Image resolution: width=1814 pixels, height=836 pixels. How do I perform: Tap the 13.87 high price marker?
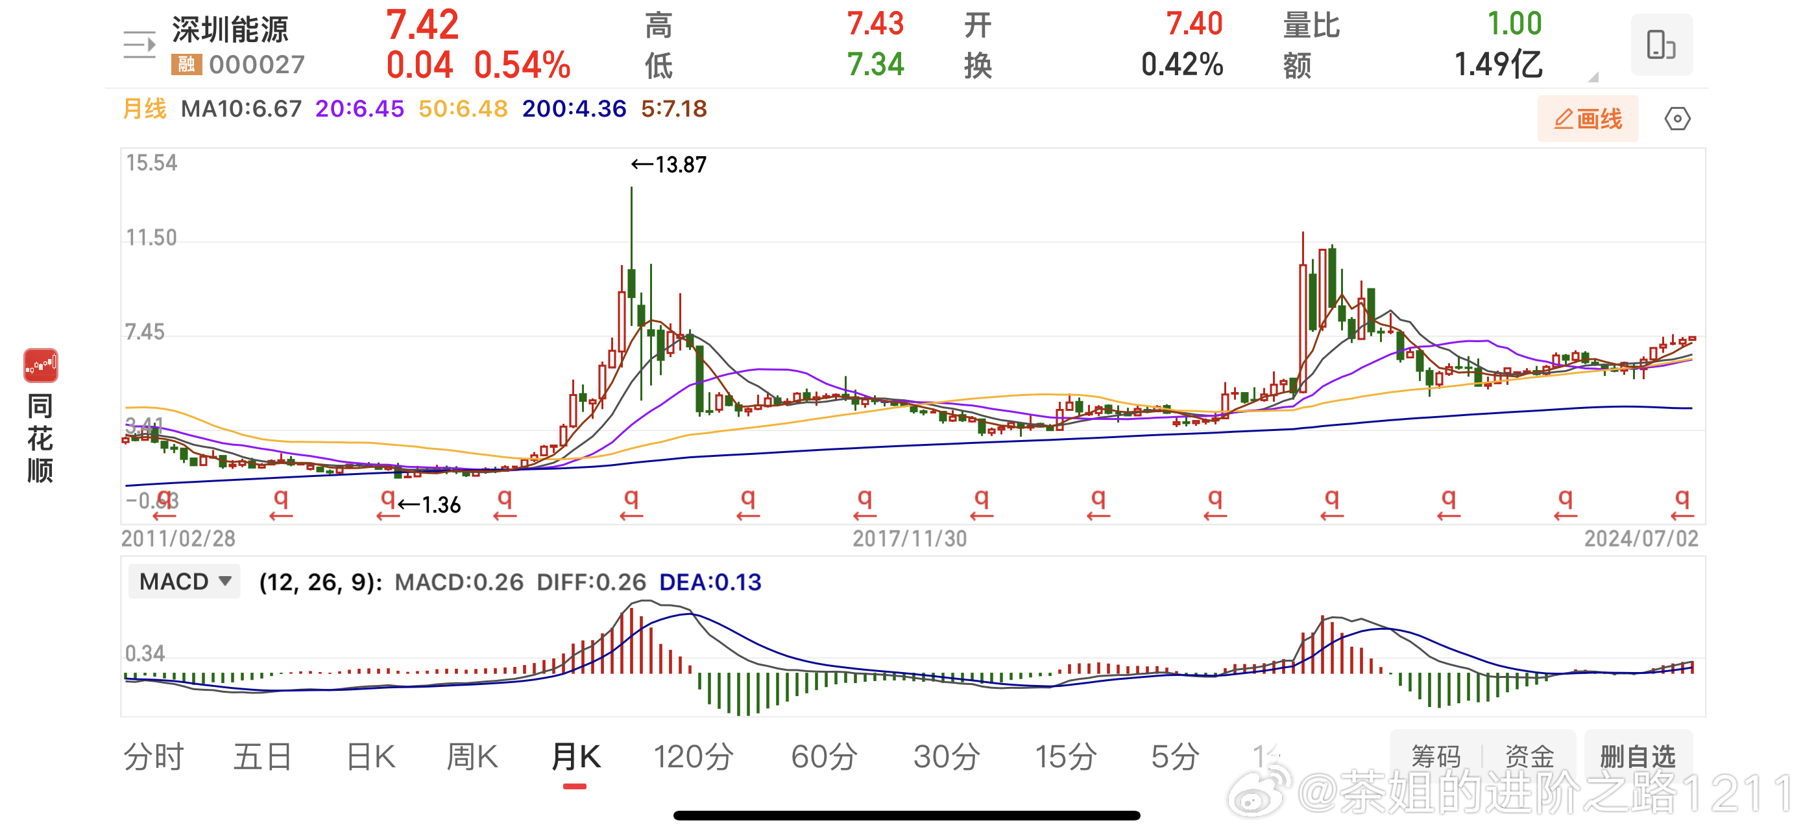[x=668, y=165]
